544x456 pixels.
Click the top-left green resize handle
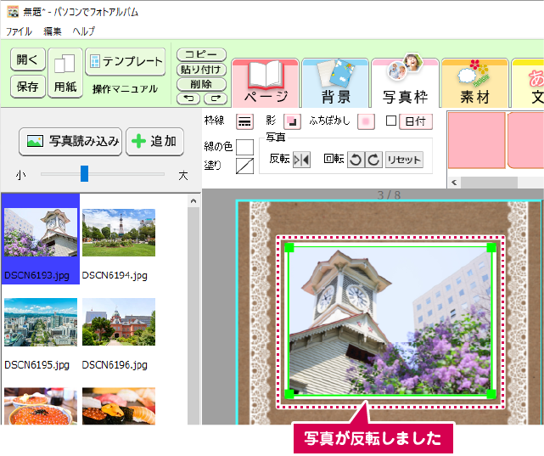tap(289, 247)
